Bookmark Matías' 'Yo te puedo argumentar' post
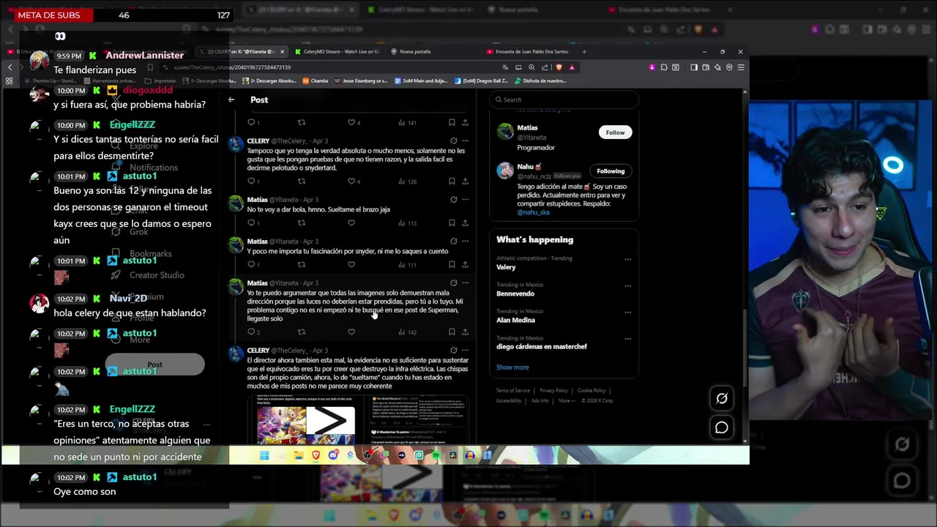 tap(452, 332)
